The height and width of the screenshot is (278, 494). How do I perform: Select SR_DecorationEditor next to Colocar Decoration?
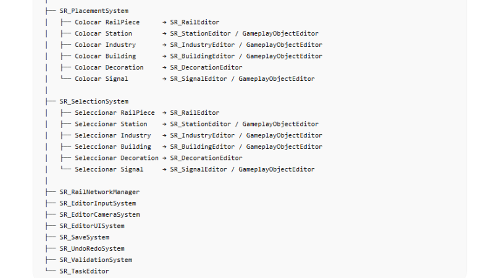(x=206, y=67)
